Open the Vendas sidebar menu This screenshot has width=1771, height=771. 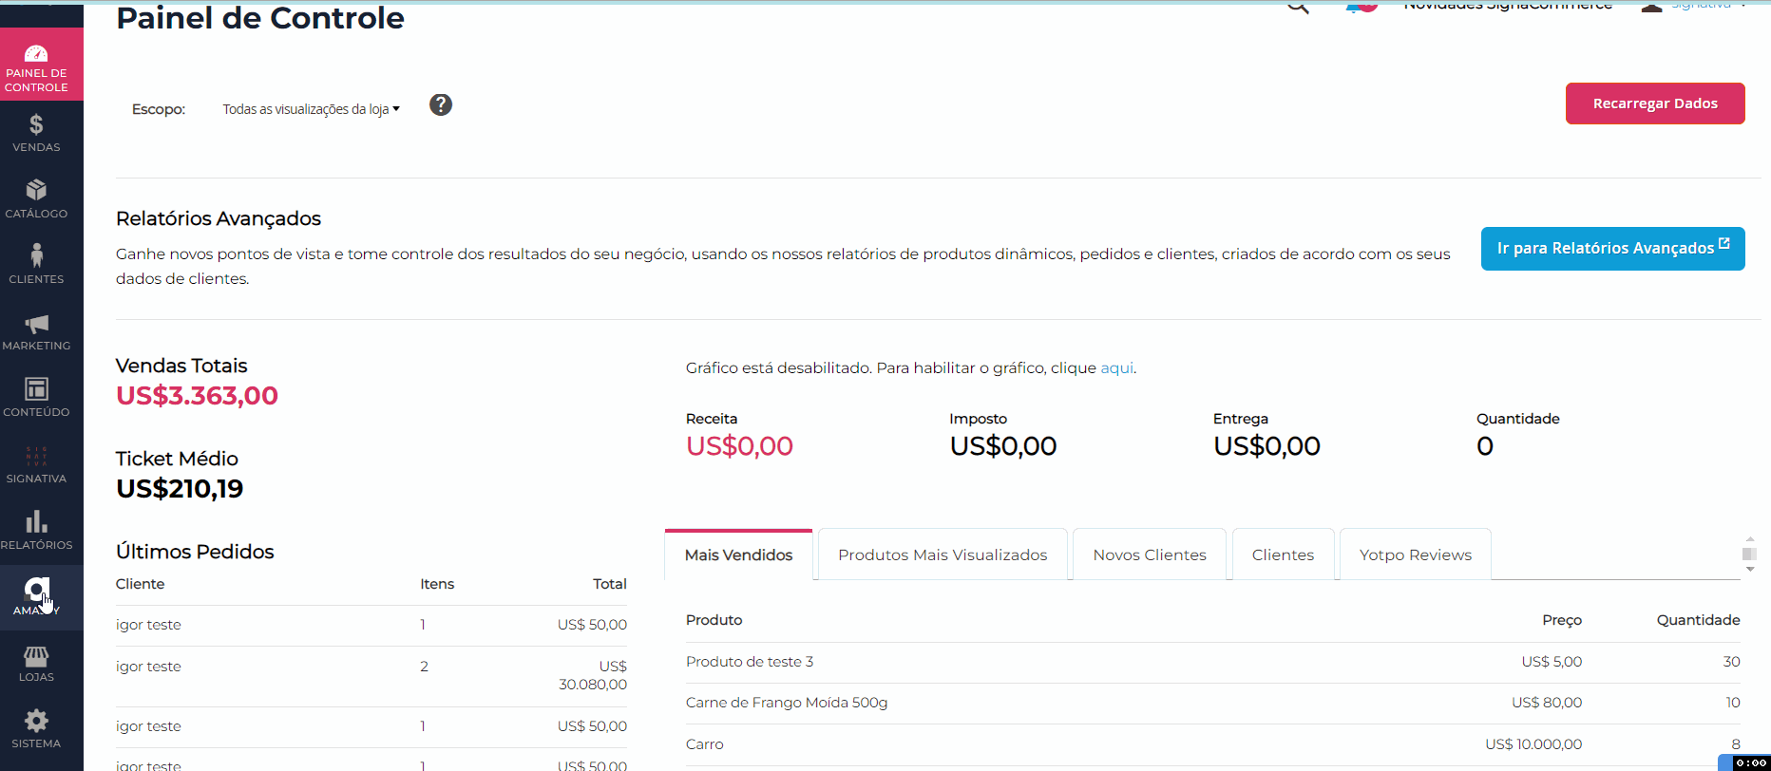36,133
